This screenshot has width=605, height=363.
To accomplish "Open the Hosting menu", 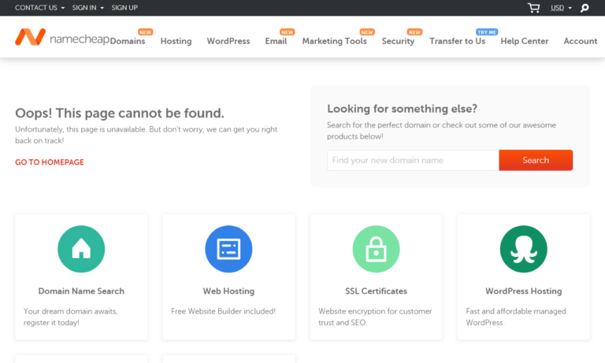I will [176, 41].
